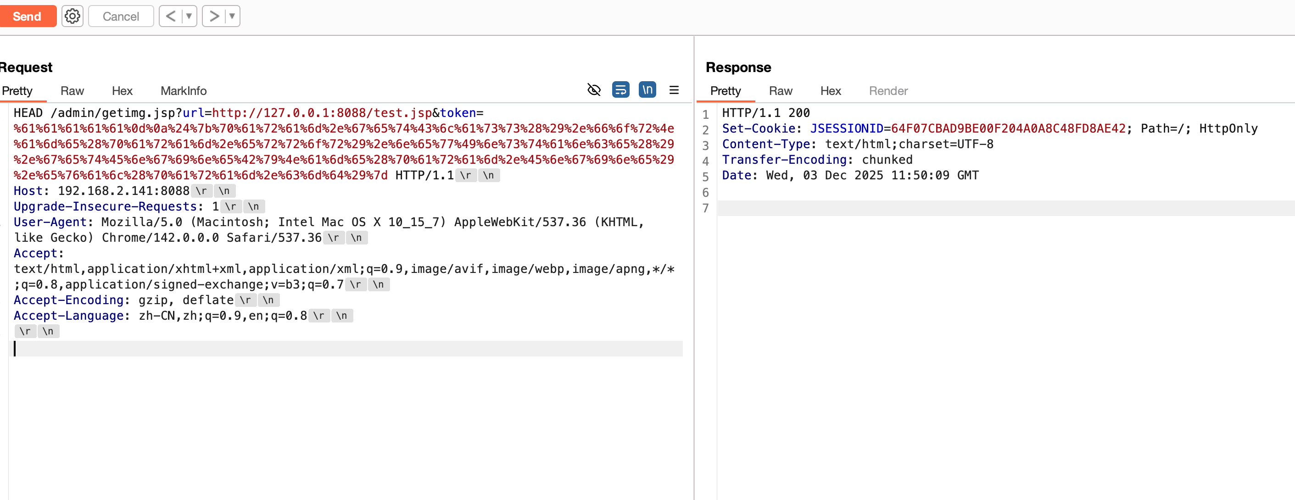Open the request history forward dropdown

tap(232, 16)
